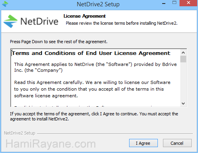Maximize the NetDrive2 Setup window
198x153 pixels.
click(x=174, y=3)
